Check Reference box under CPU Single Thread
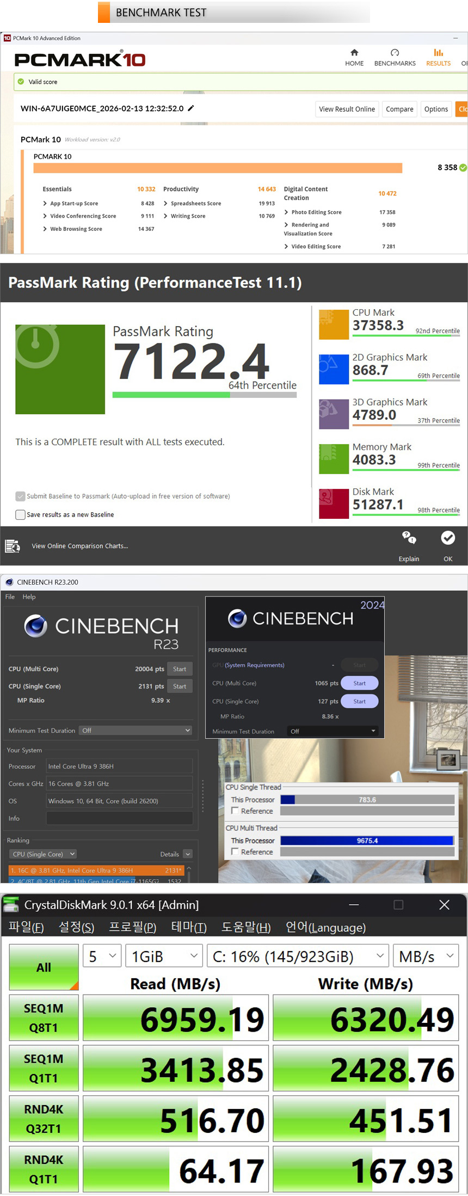The height and width of the screenshot is (1196, 468). [x=235, y=811]
